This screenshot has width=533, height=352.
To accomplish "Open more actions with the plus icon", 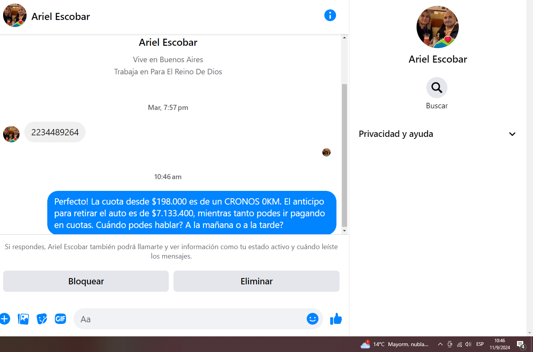I will click(x=4, y=319).
